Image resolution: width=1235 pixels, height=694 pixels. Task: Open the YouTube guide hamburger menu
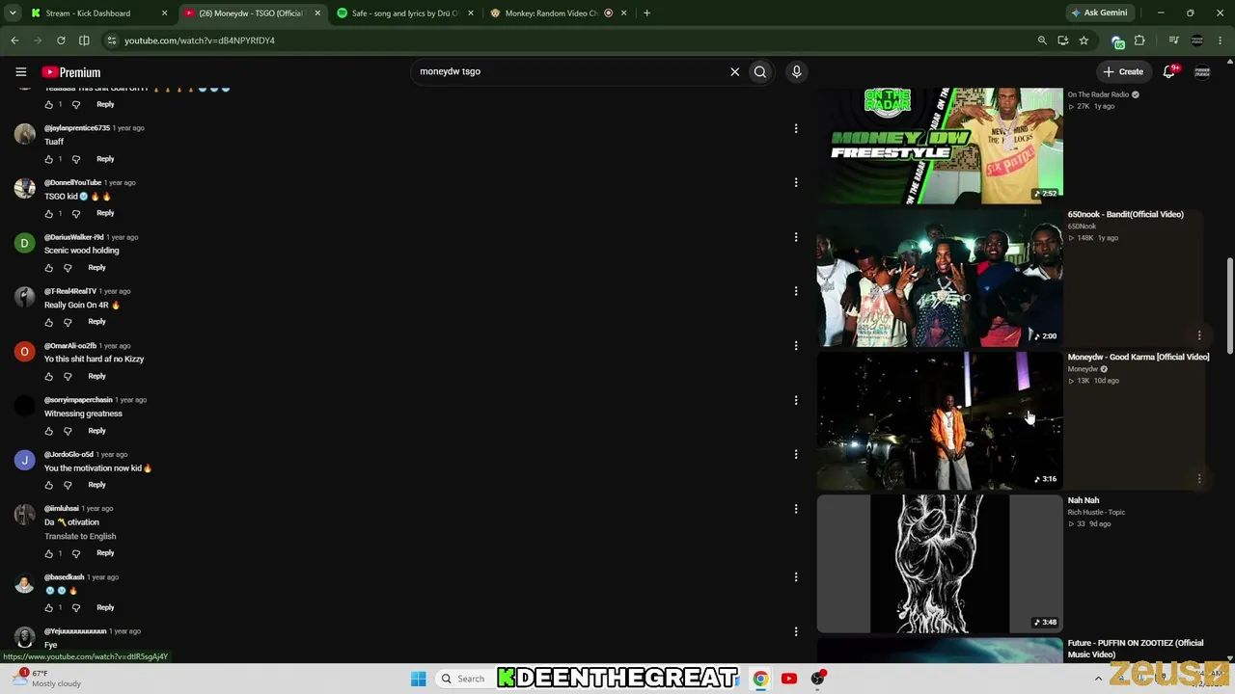pos(20,71)
